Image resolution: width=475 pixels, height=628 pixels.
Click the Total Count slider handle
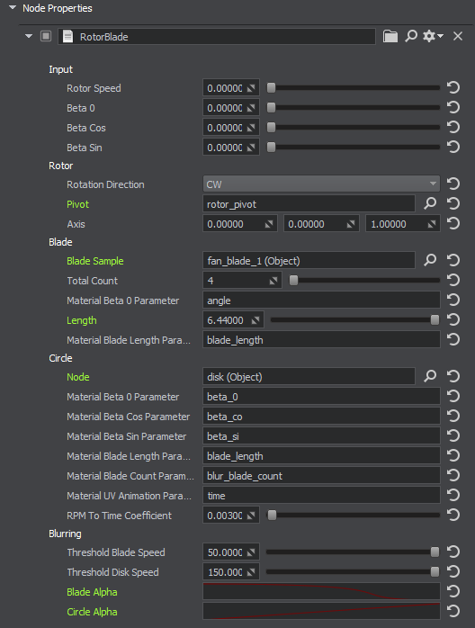pyautogui.click(x=293, y=281)
